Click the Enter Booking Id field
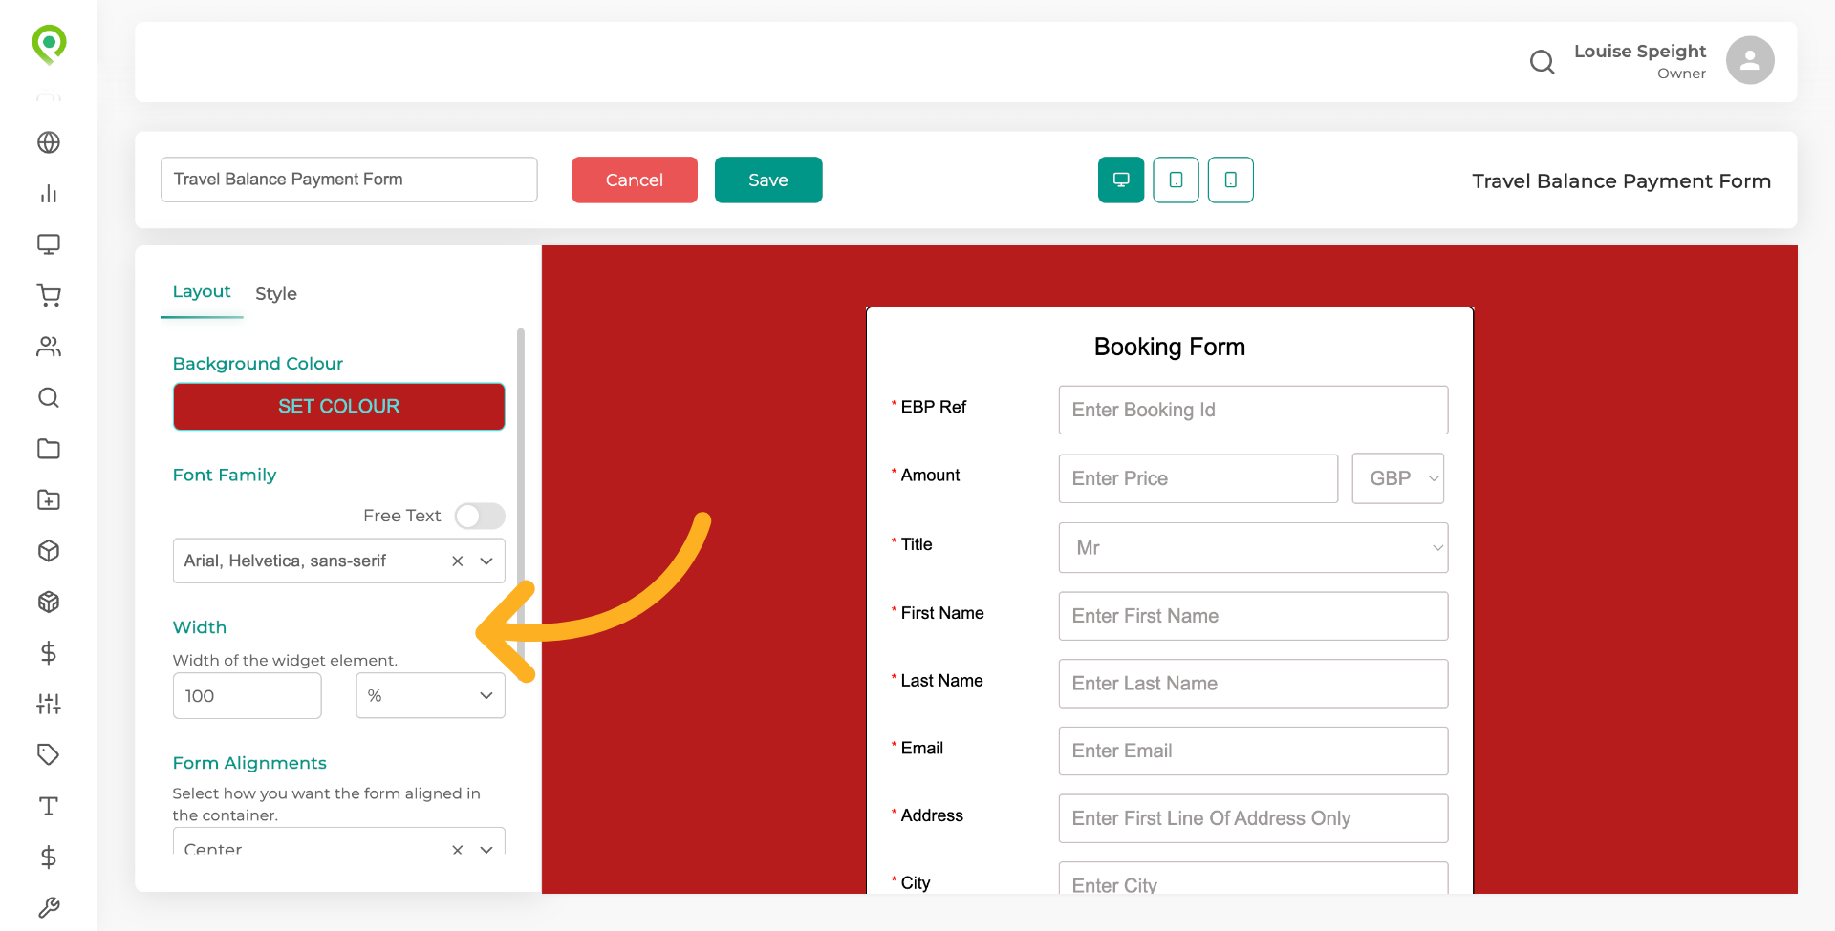1835x931 pixels. pos(1253,410)
